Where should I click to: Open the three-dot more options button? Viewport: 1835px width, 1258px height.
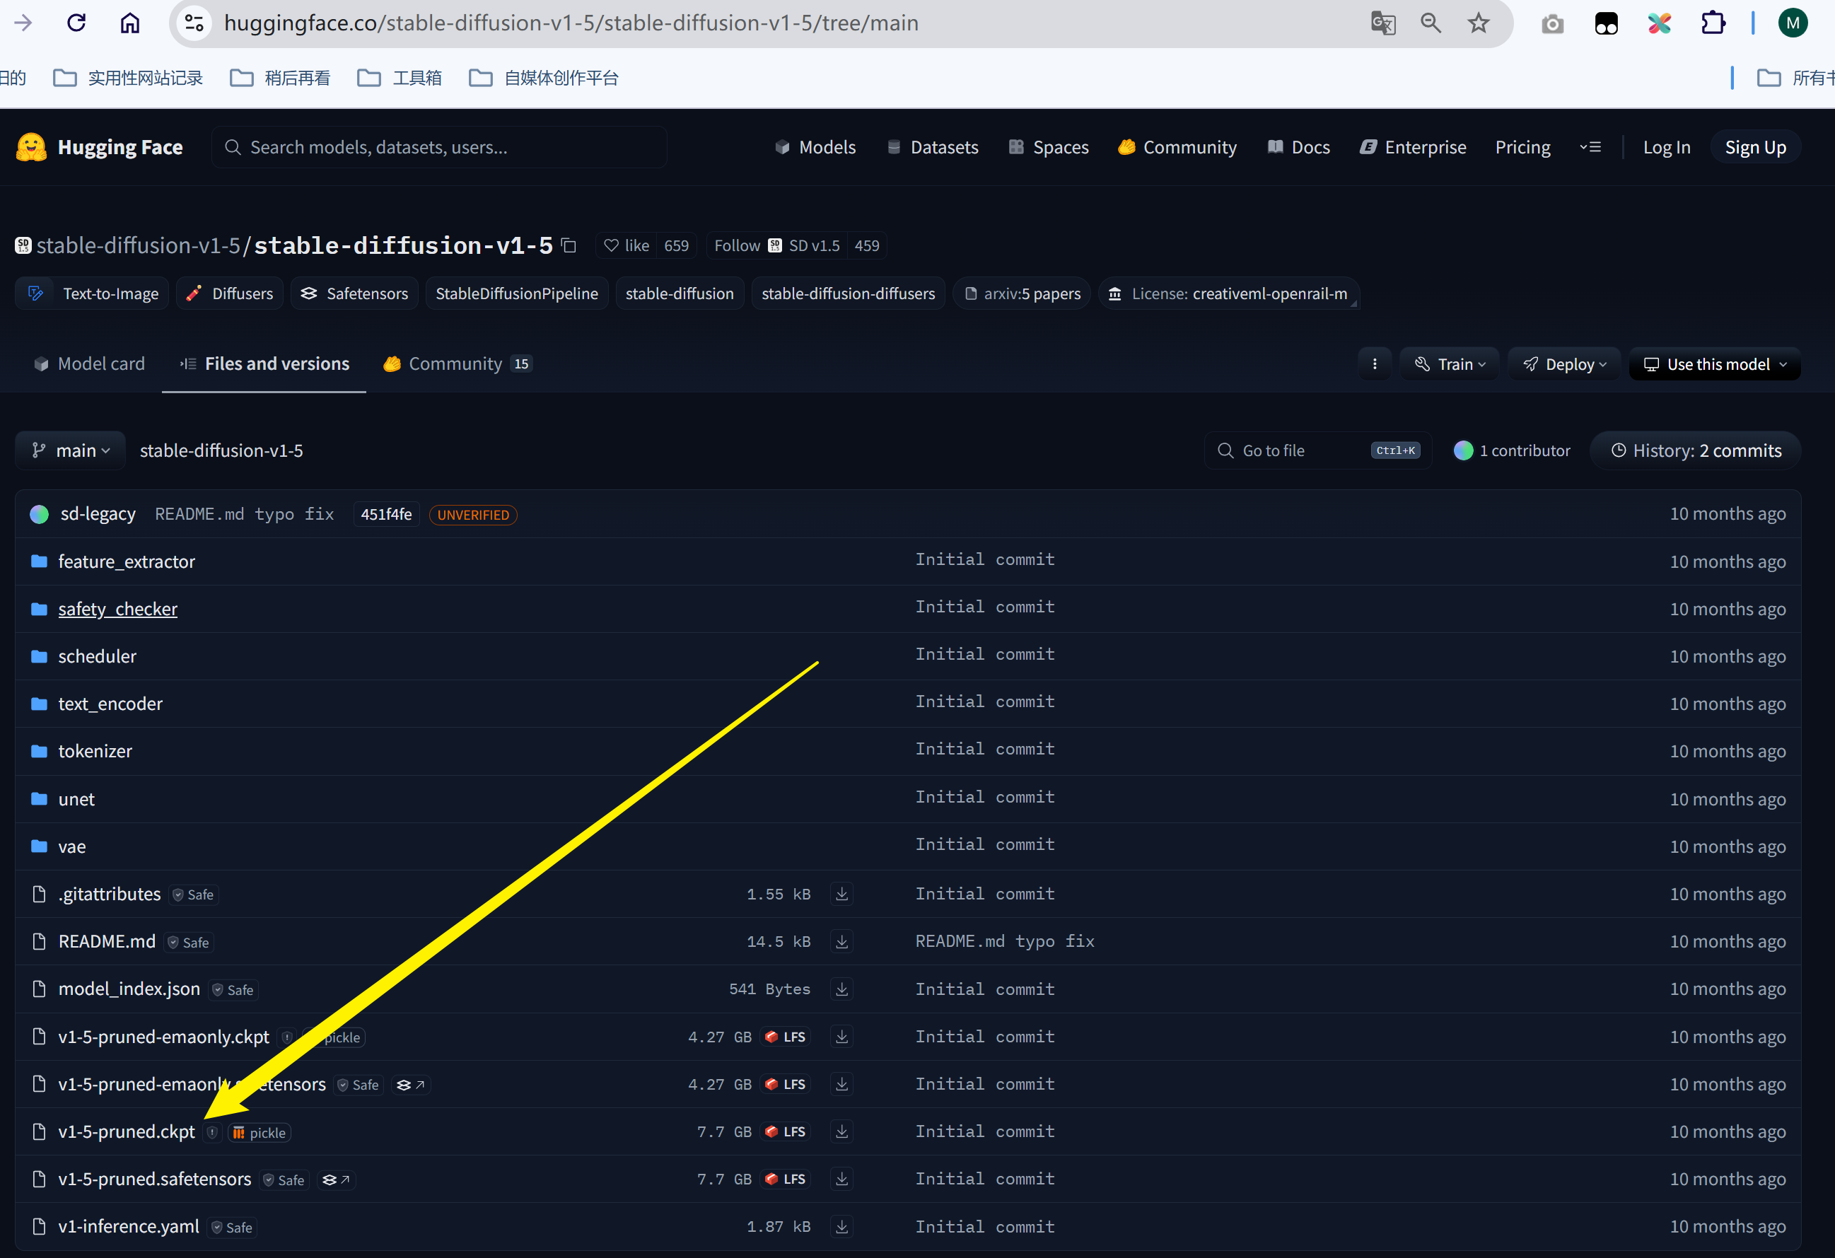pyautogui.click(x=1375, y=364)
